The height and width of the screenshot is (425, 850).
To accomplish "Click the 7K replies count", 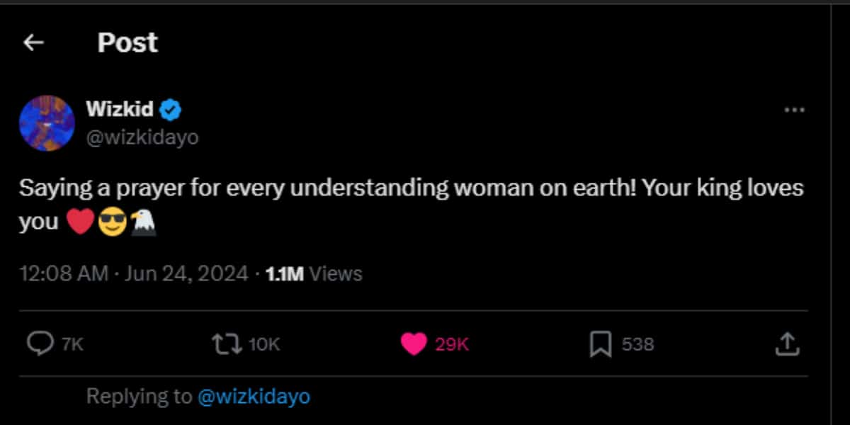I will click(x=72, y=345).
